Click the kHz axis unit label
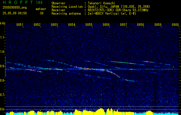This screenshot has height=115, width=181. pyautogui.click(x=3, y=23)
